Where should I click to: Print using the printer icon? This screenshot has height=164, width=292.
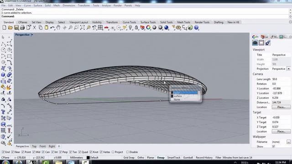tap(22, 28)
